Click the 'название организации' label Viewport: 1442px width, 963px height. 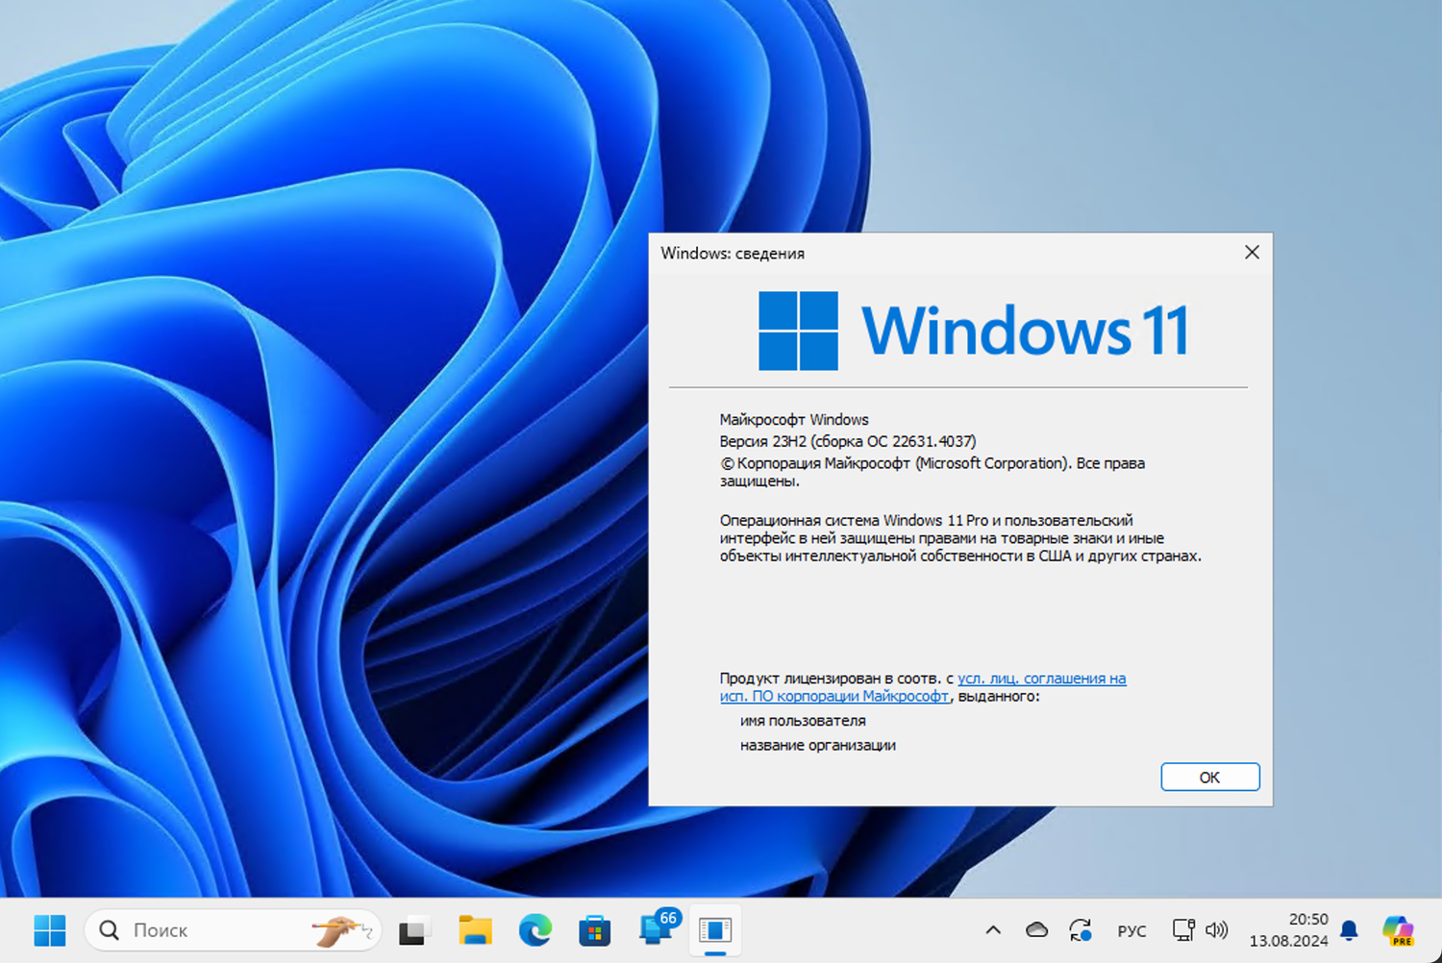818,745
